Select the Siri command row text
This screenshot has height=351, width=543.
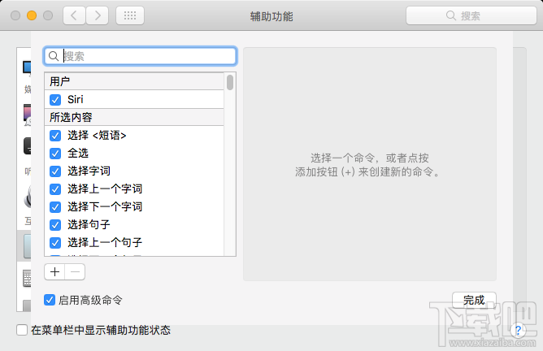point(76,100)
